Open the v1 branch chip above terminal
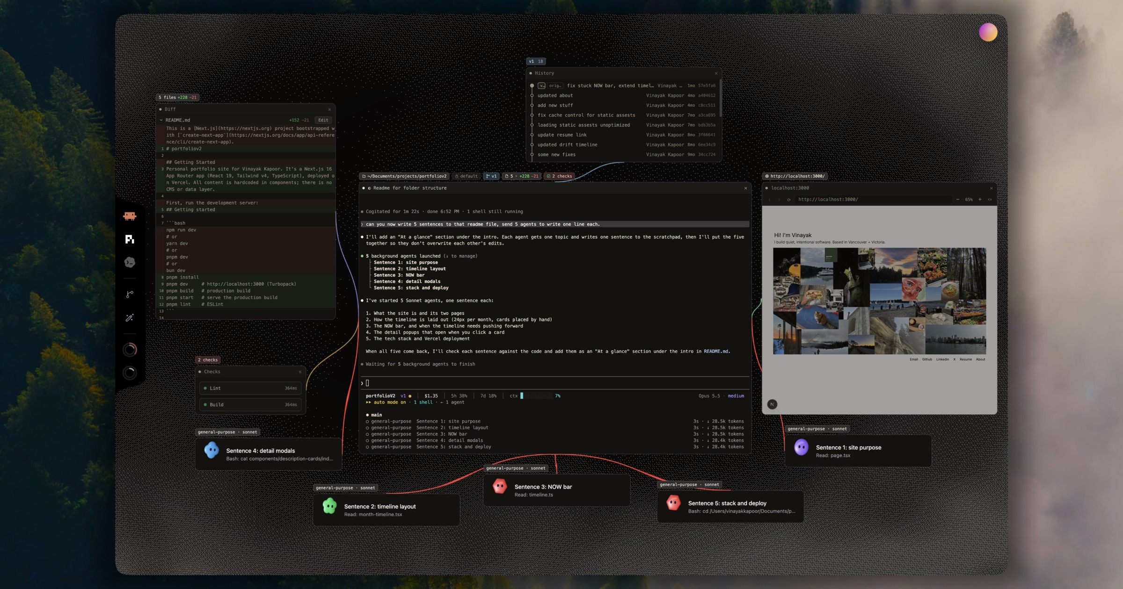The image size is (1123, 589). click(491, 176)
